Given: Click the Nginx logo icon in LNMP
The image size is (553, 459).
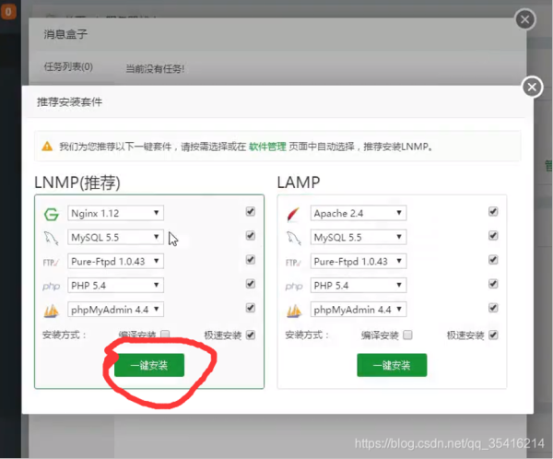Looking at the screenshot, I should (51, 214).
